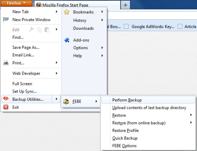The width and height of the screenshot is (197, 151).
Task: Click the Add-ons puzzle piece icon
Action: (67, 40)
